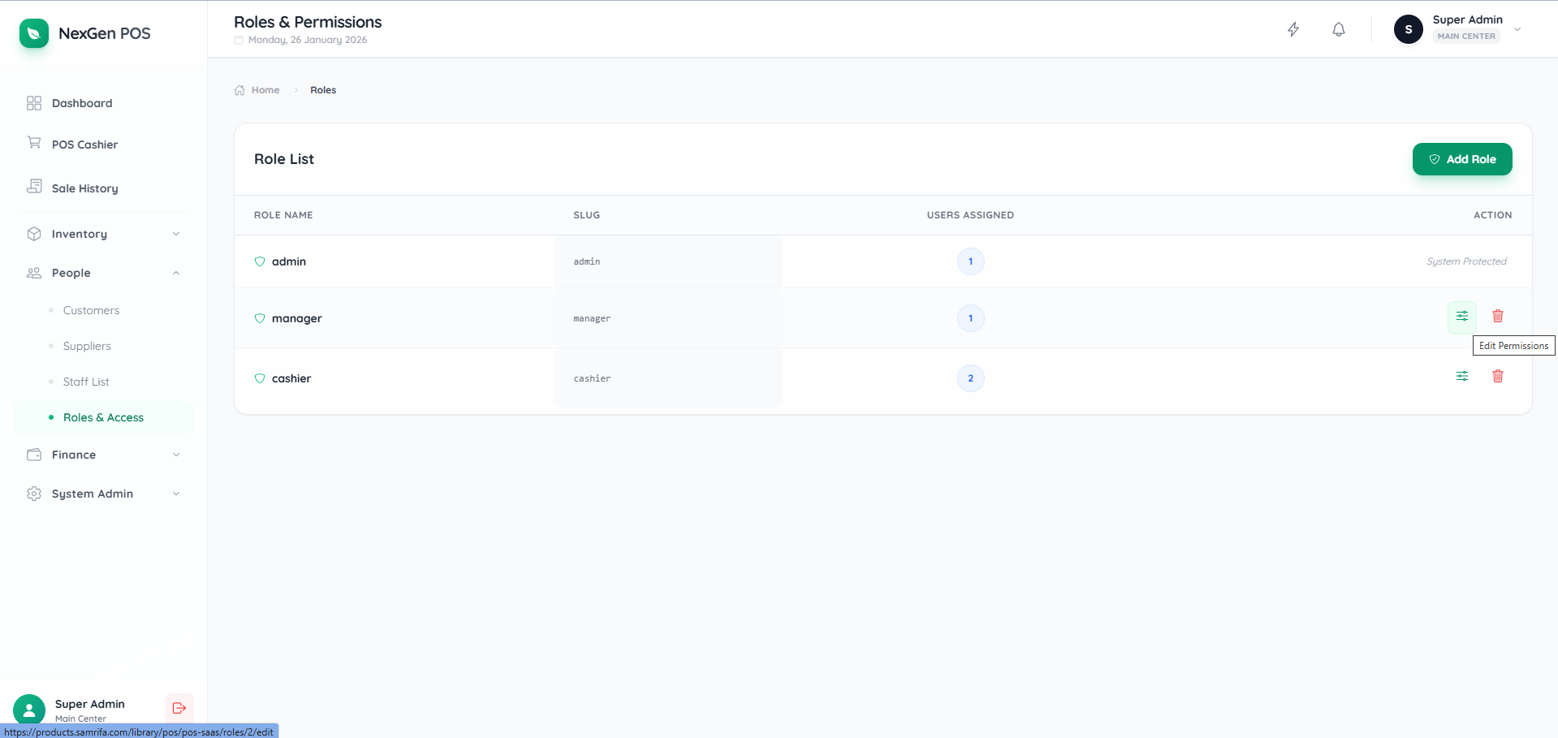Screen dimensions: 1558x738
Task: Go to Home via breadcrumb link
Action: click(265, 89)
